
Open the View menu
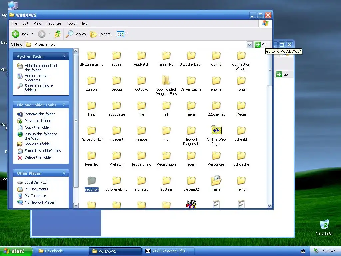tap(37, 23)
